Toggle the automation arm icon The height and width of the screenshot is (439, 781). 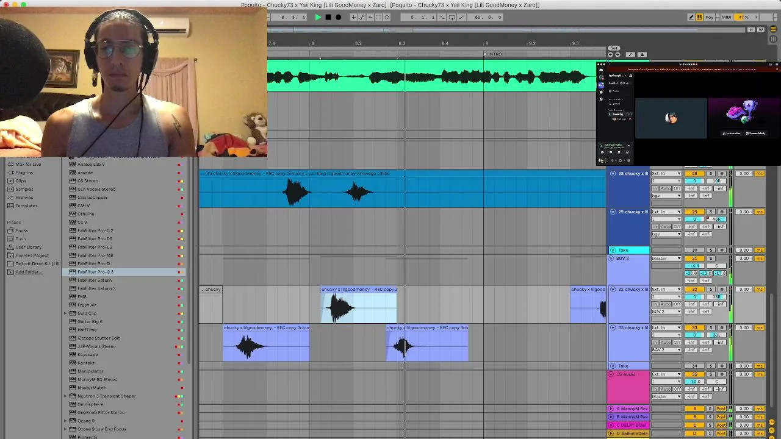[362, 17]
